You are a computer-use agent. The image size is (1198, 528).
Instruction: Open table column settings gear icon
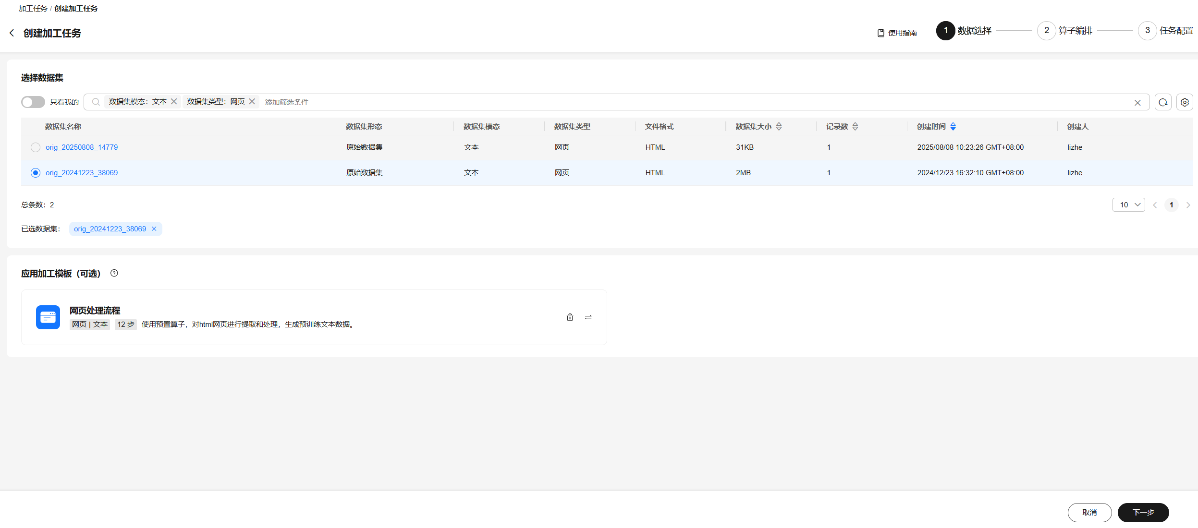point(1185,102)
